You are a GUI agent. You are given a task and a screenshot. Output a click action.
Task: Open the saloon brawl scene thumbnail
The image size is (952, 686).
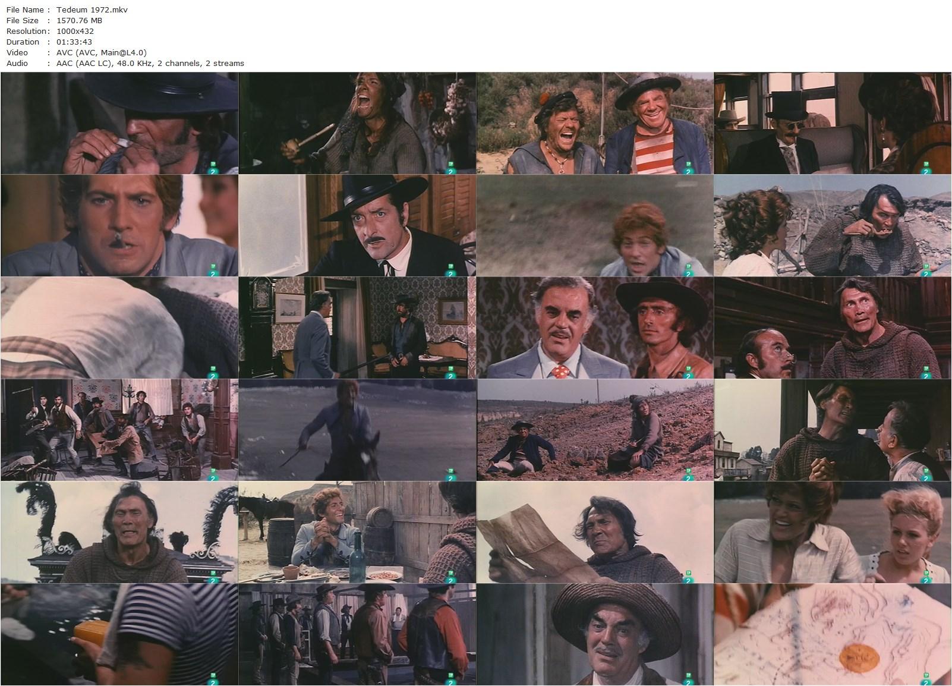(119, 430)
